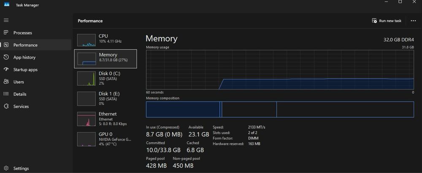Screen dimensions: 422x173
Task: Select the Disk 1 (E:) entry
Action: point(105,98)
